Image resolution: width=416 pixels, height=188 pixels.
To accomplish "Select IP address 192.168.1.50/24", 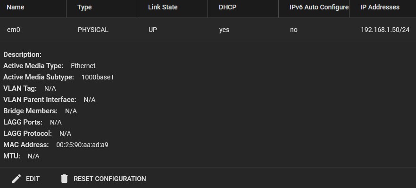I will point(385,30).
